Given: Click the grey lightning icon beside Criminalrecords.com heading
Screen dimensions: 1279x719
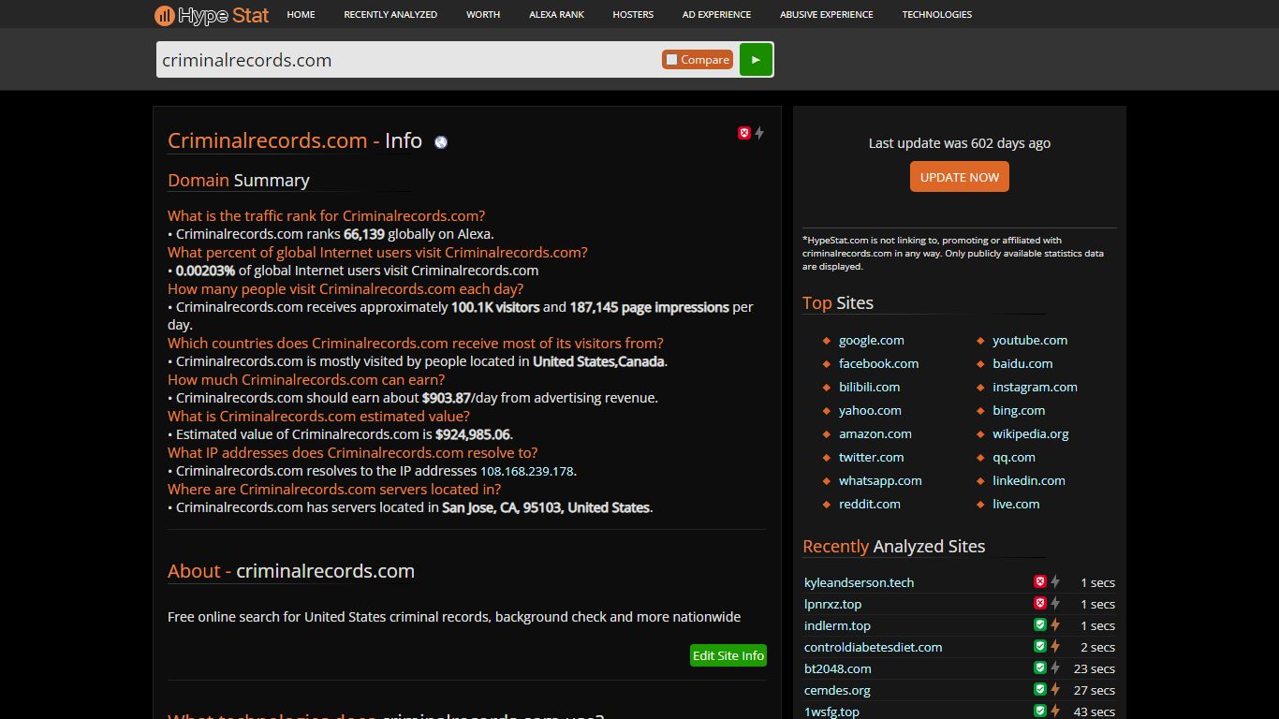Looking at the screenshot, I should pos(759,133).
